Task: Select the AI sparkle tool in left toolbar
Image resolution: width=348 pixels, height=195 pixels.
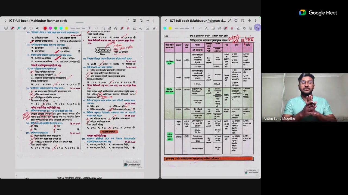Action: pos(37,28)
